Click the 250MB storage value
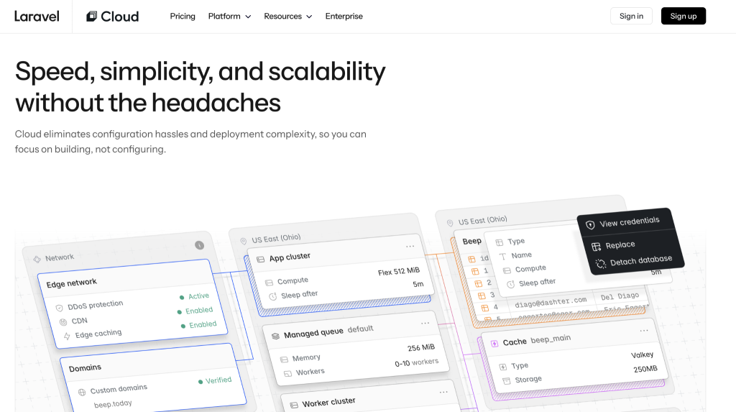Screen dimensions: 736x412 [x=645, y=370]
